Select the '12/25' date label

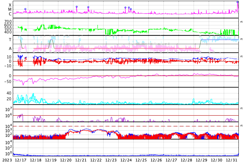pyautogui.click(x=141, y=160)
